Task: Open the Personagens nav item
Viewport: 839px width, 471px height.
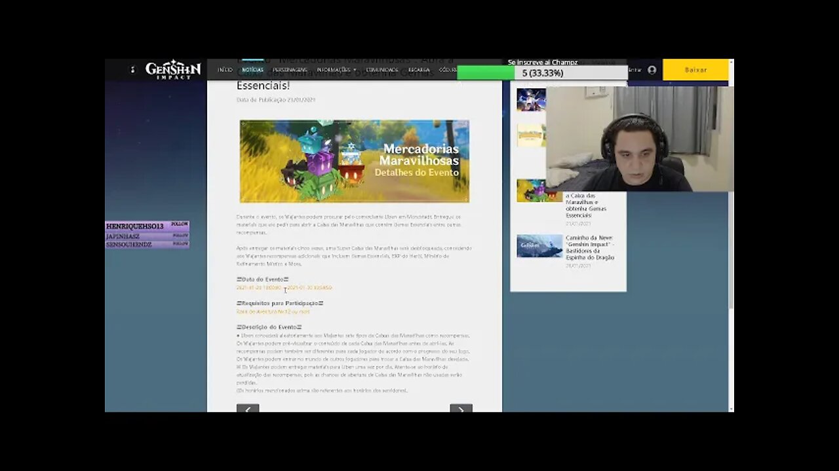Action: click(290, 70)
